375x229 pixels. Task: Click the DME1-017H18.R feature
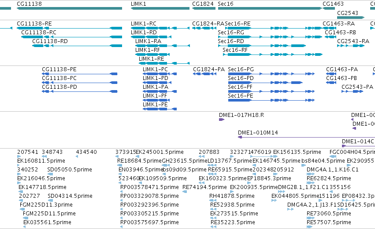241,115
